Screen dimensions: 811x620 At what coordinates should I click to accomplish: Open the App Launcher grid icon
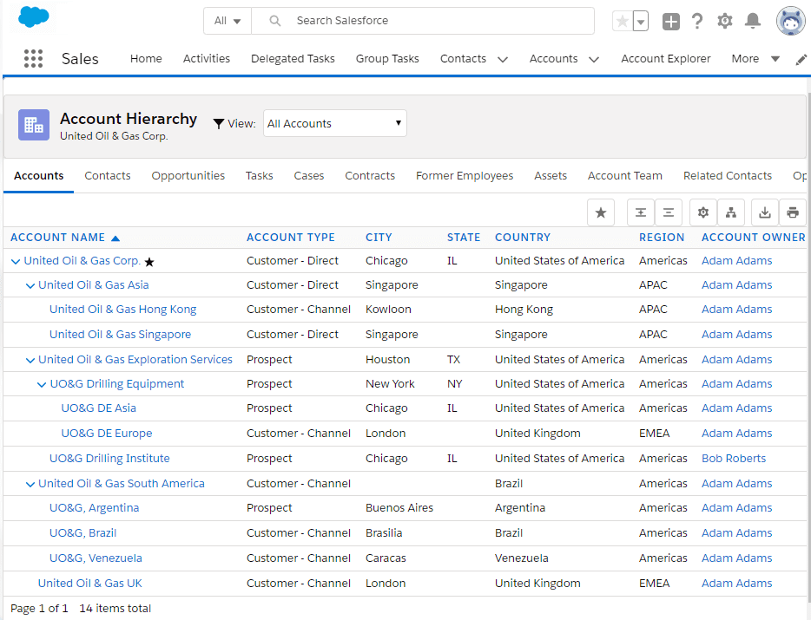tap(34, 58)
